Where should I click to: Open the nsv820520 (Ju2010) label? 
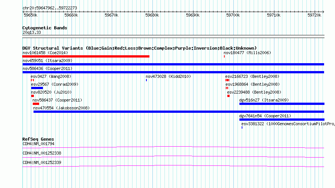[51, 92]
